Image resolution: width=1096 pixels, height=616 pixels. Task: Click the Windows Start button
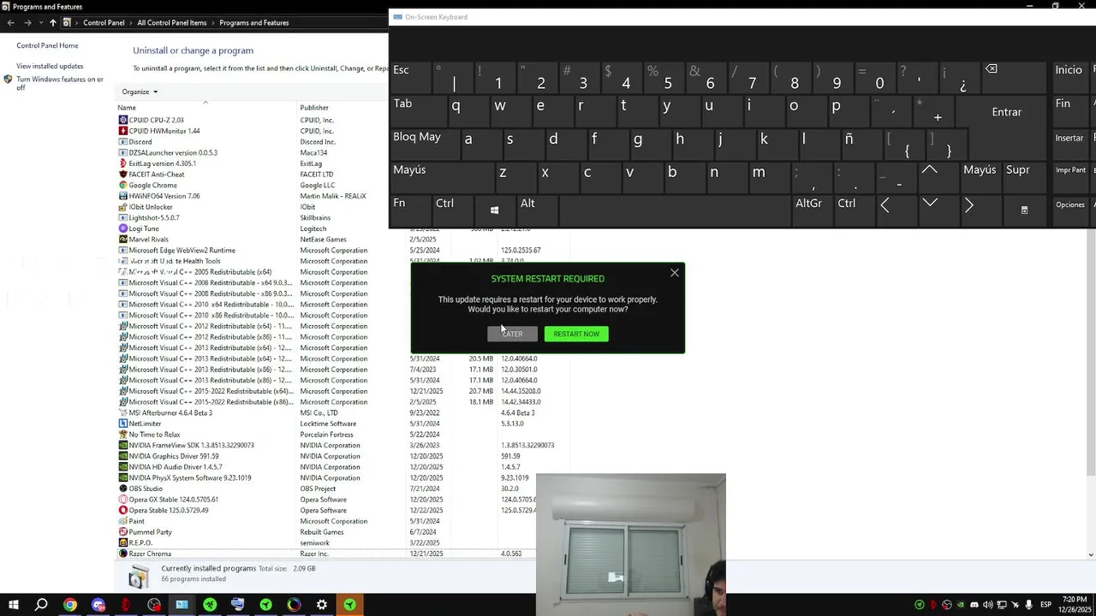pyautogui.click(x=13, y=605)
